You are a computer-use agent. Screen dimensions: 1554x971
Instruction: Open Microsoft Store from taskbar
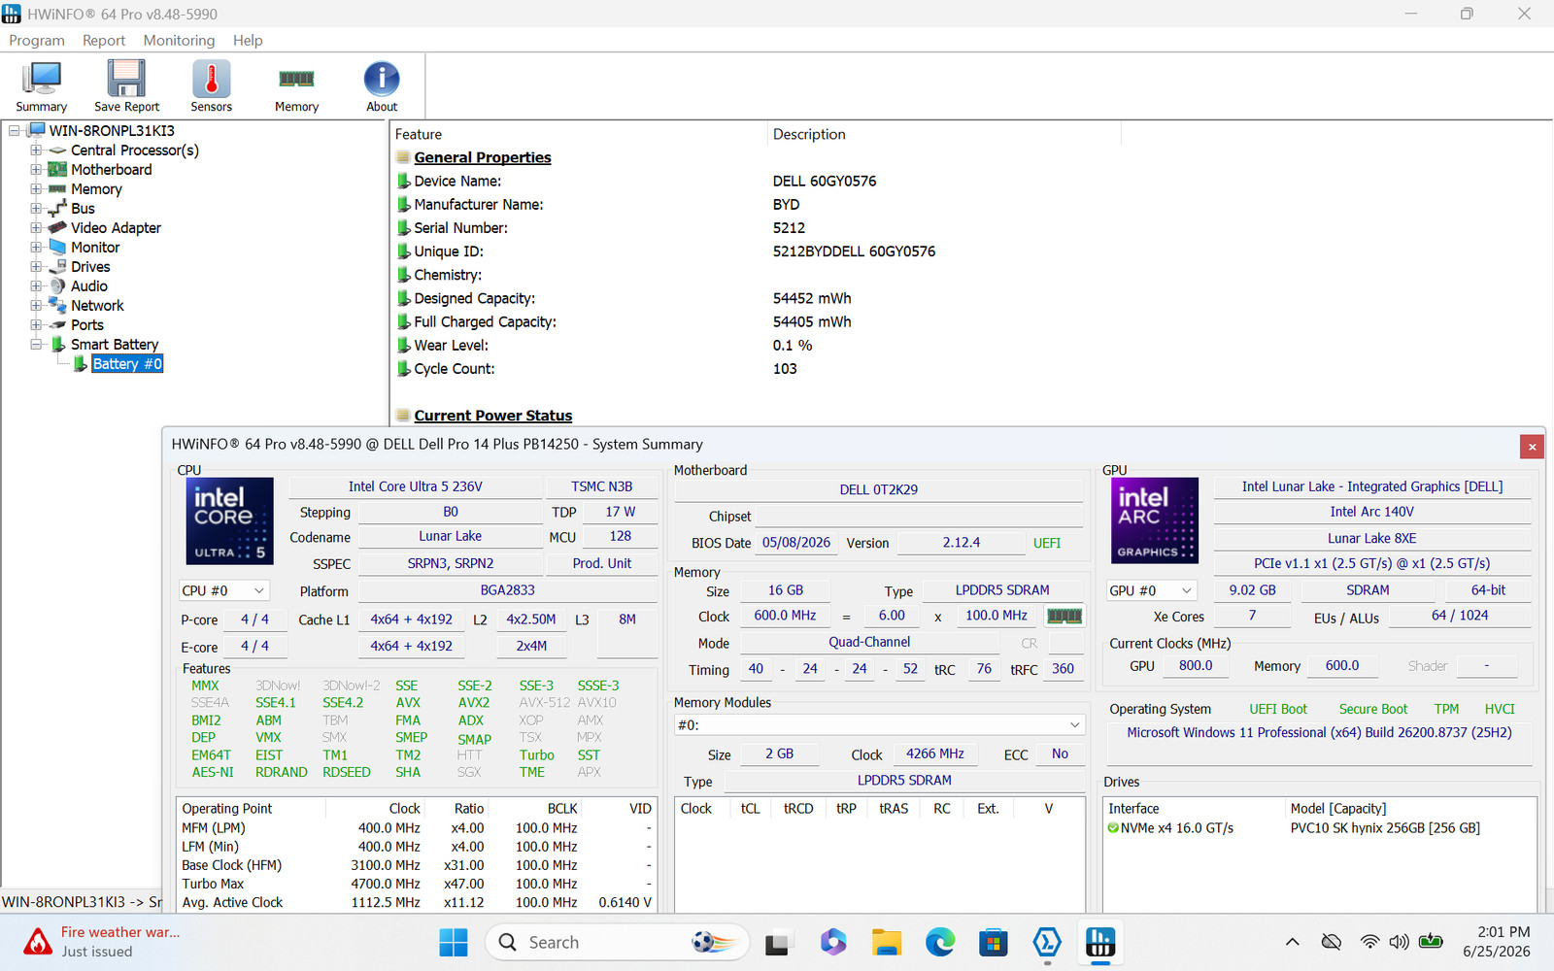pyautogui.click(x=993, y=942)
